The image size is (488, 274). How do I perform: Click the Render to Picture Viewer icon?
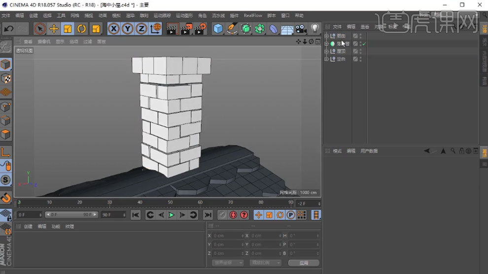click(186, 29)
